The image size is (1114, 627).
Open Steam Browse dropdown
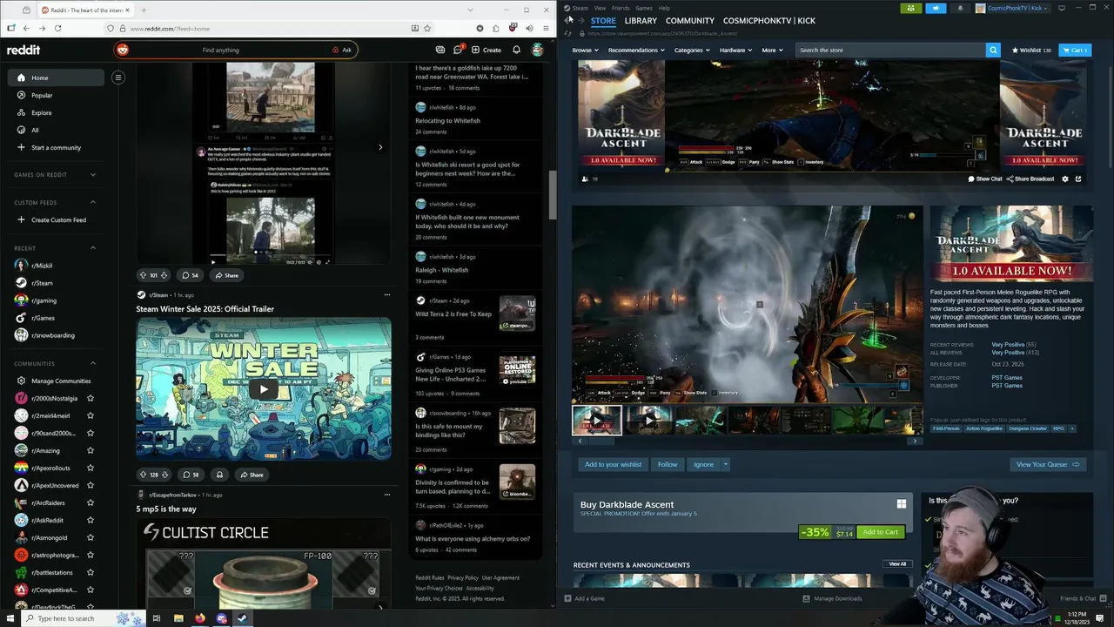pyautogui.click(x=585, y=50)
